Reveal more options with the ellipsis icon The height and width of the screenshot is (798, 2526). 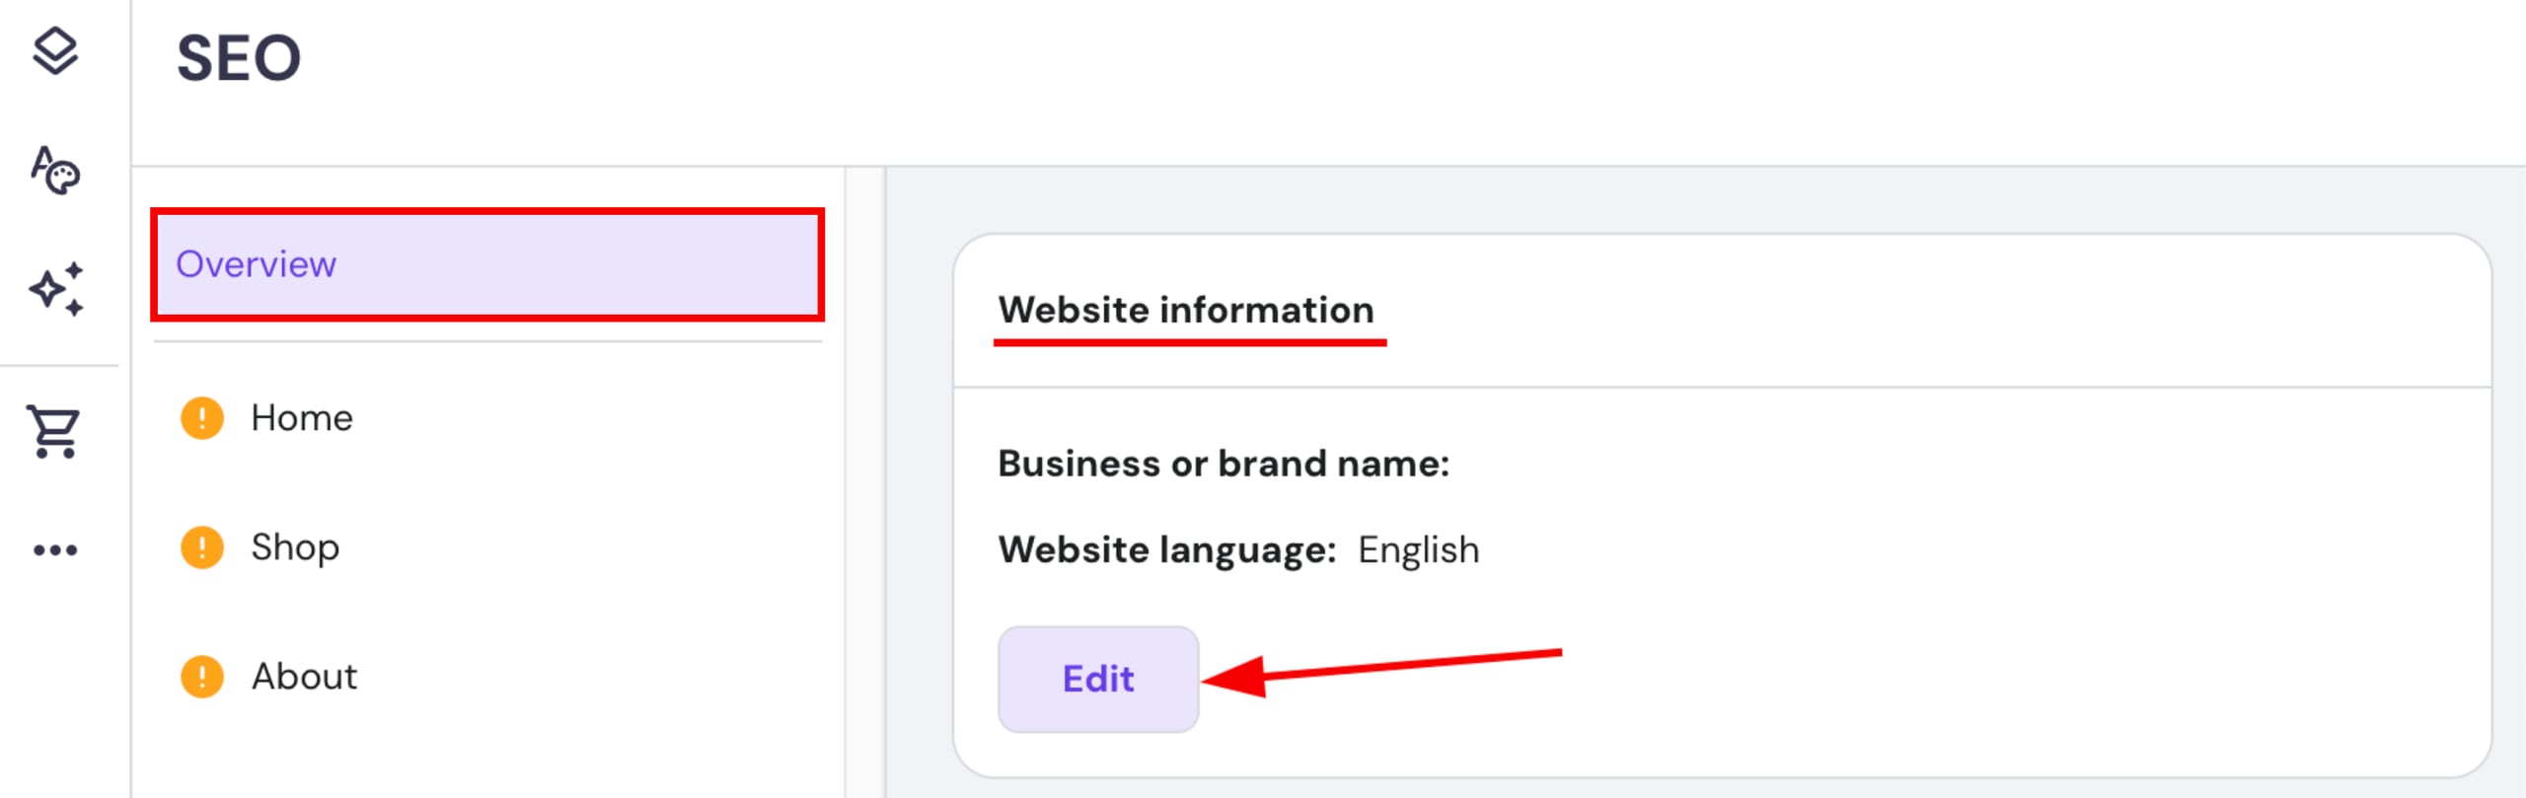56,549
